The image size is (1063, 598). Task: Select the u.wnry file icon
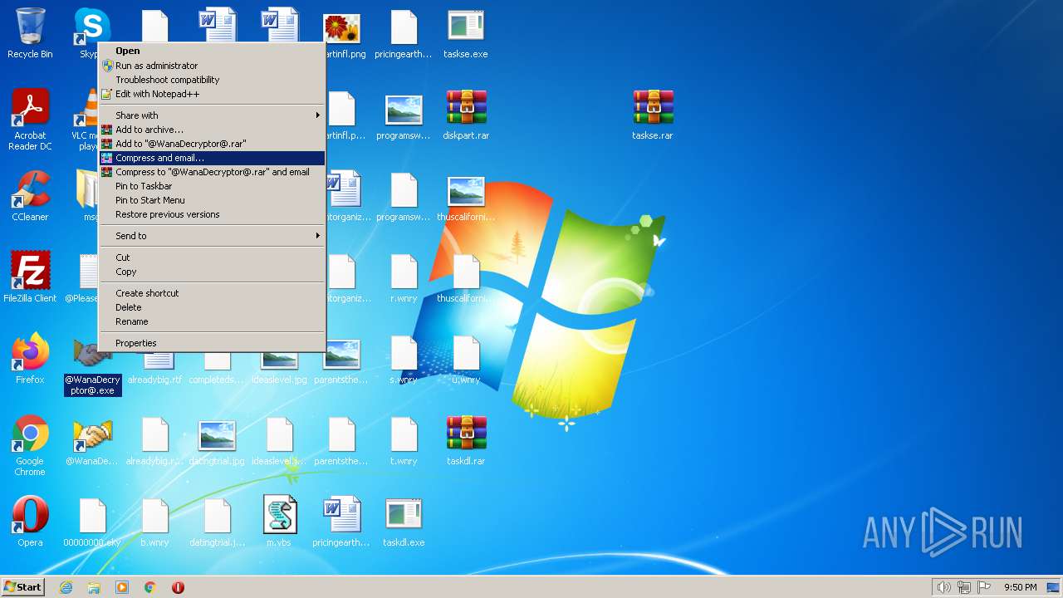pos(466,359)
